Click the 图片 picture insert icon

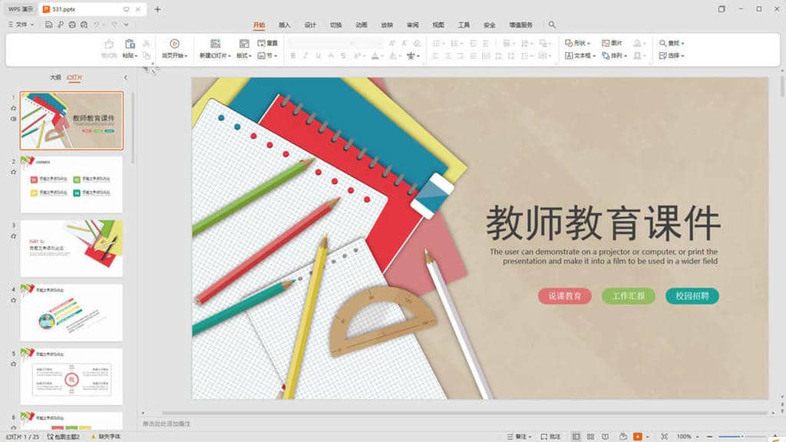click(x=613, y=41)
